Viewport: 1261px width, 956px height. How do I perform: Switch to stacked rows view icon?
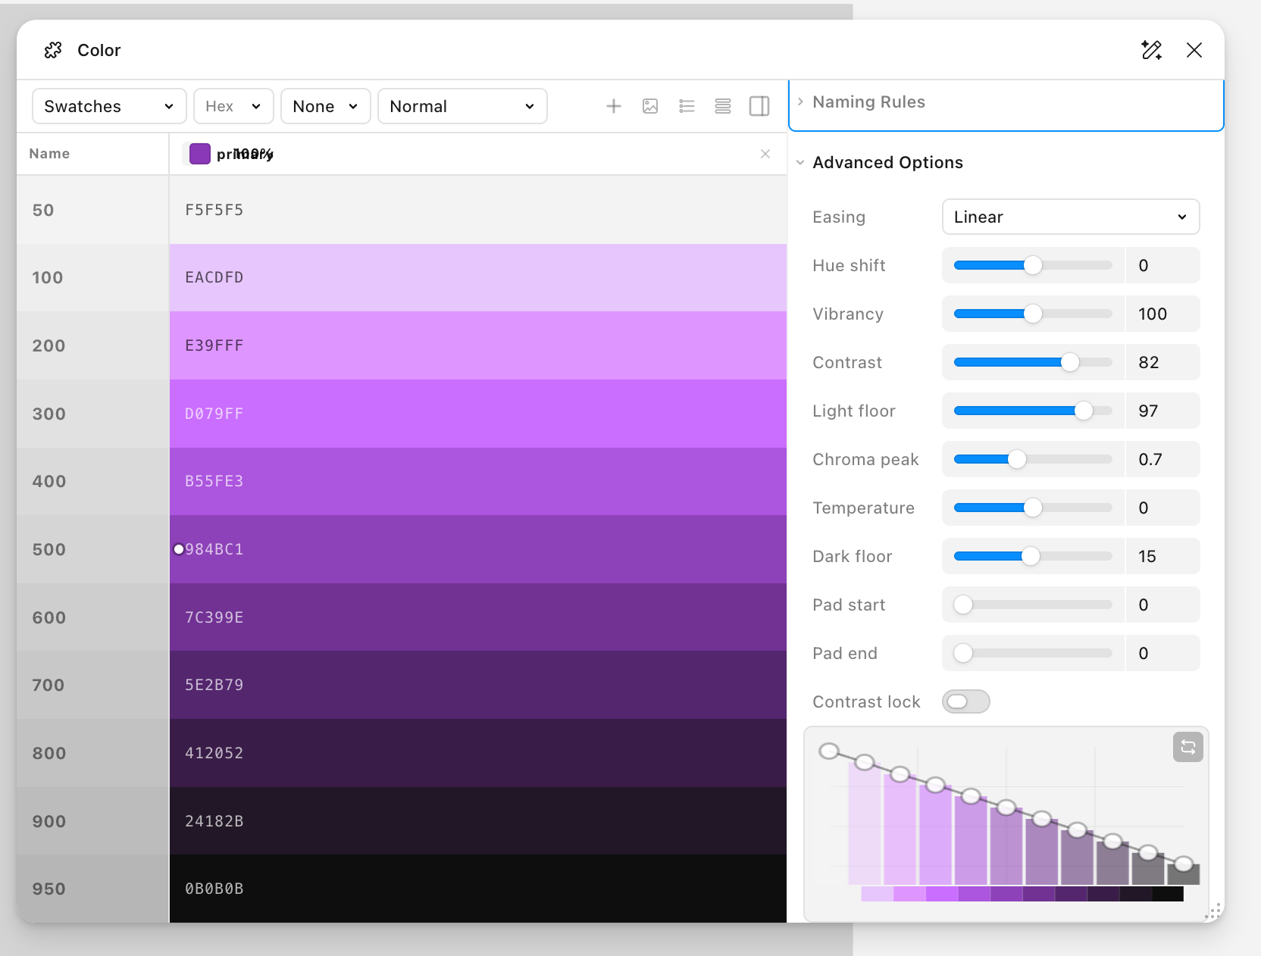pos(723,106)
